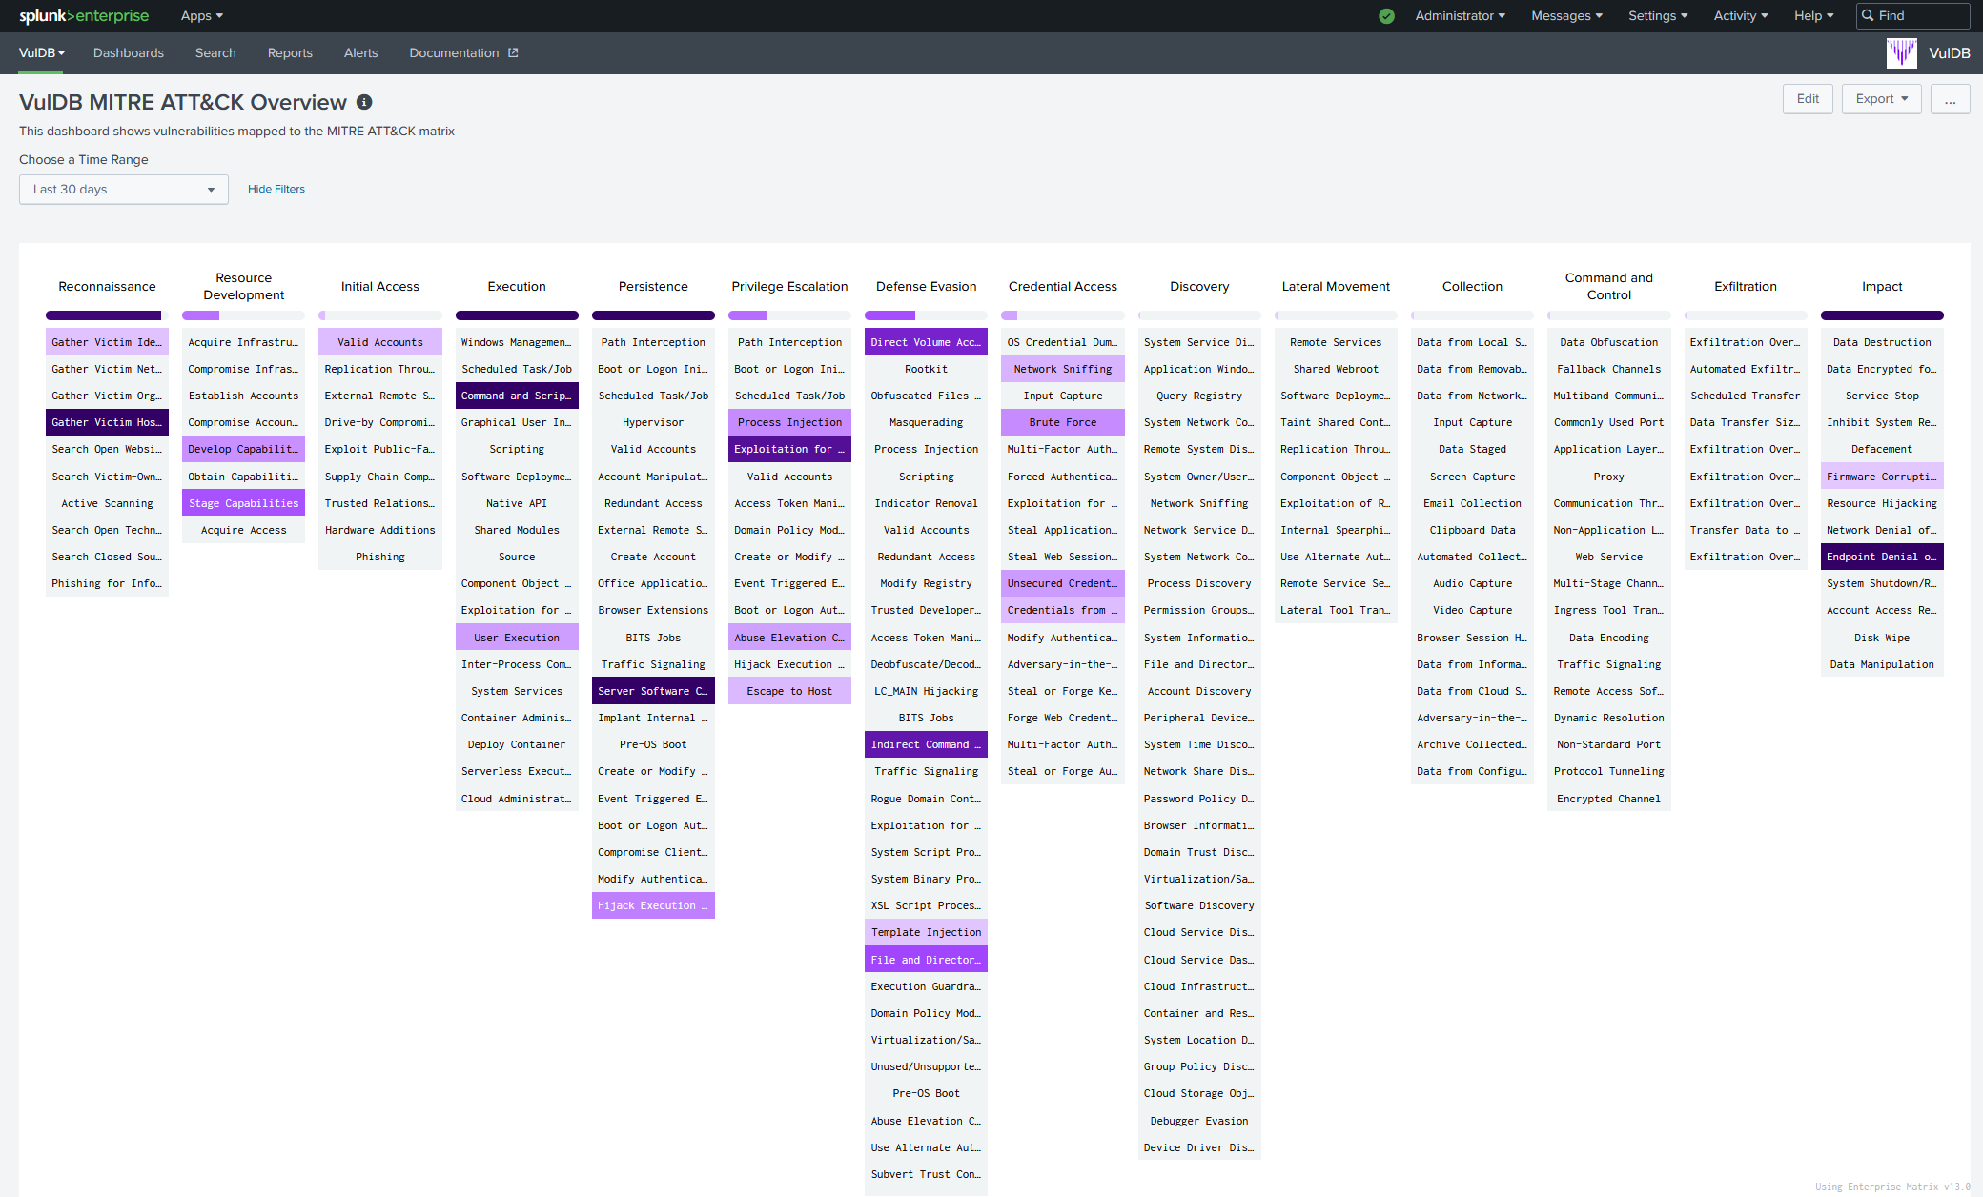Select the Remote Services cell
The image size is (1983, 1197).
[1336, 342]
